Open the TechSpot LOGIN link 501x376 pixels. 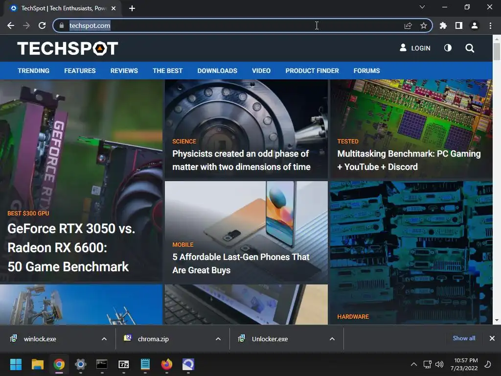(x=415, y=48)
